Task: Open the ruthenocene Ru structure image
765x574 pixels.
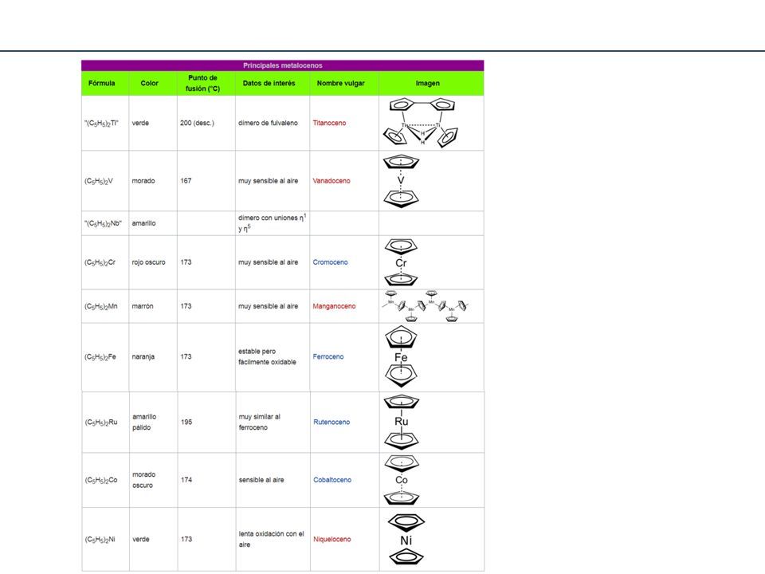Action: 402,422
